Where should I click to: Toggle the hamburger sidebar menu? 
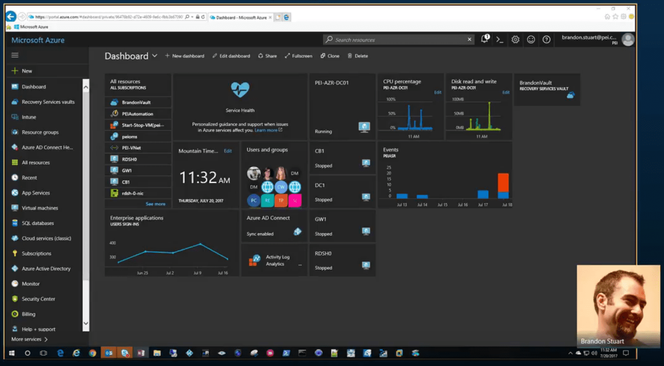point(15,55)
